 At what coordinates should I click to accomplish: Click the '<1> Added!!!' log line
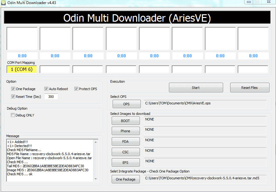point(17,142)
